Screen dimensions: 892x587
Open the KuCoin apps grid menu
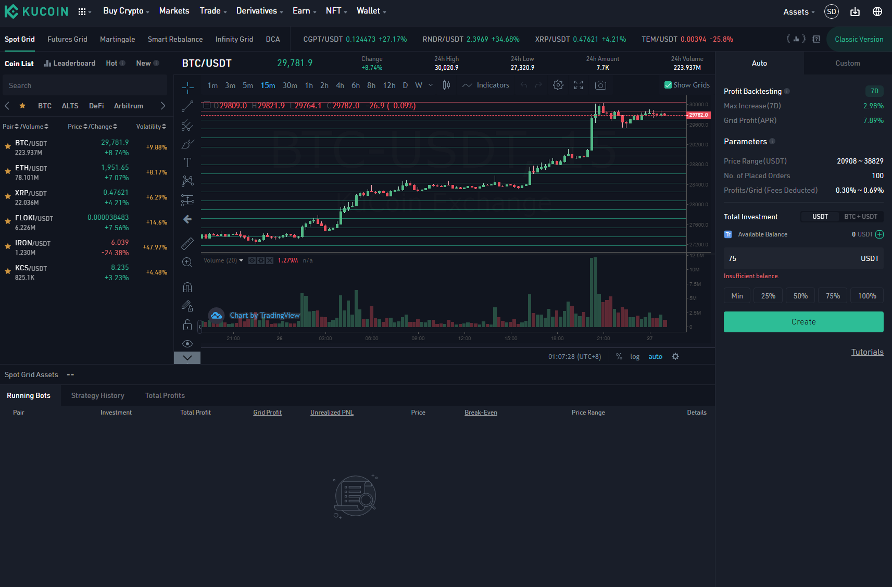coord(84,11)
